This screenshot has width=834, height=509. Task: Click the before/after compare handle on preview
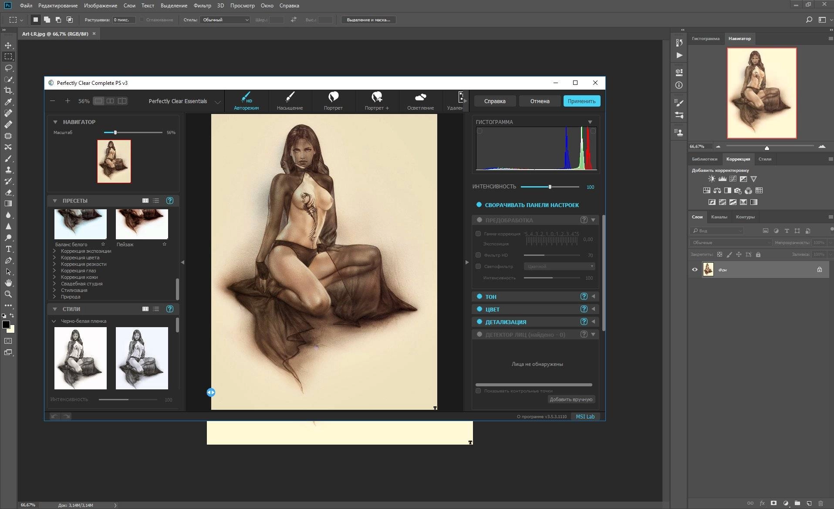pos(211,392)
